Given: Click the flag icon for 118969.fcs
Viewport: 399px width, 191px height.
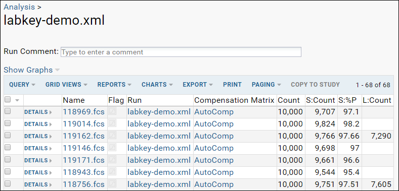Looking at the screenshot, I should 112,111.
